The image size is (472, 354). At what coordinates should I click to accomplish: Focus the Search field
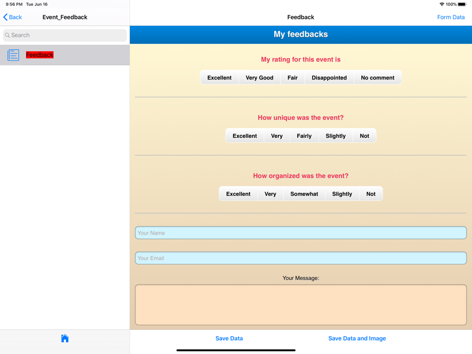pyautogui.click(x=65, y=35)
